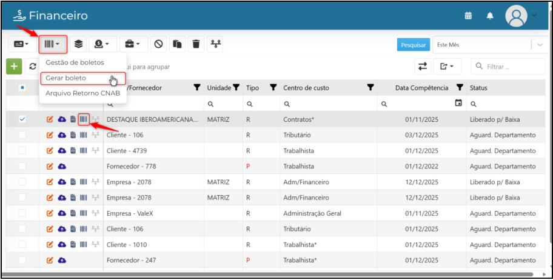This screenshot has width=553, height=280.
Task: Click barcode icon in Cliente - 1010 row
Action: click(x=83, y=244)
